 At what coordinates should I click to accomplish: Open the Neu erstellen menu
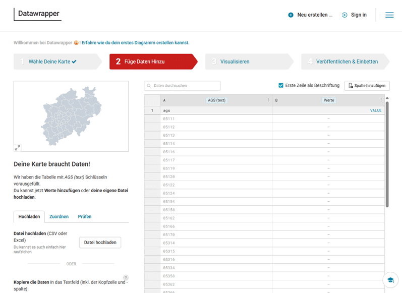(x=310, y=15)
